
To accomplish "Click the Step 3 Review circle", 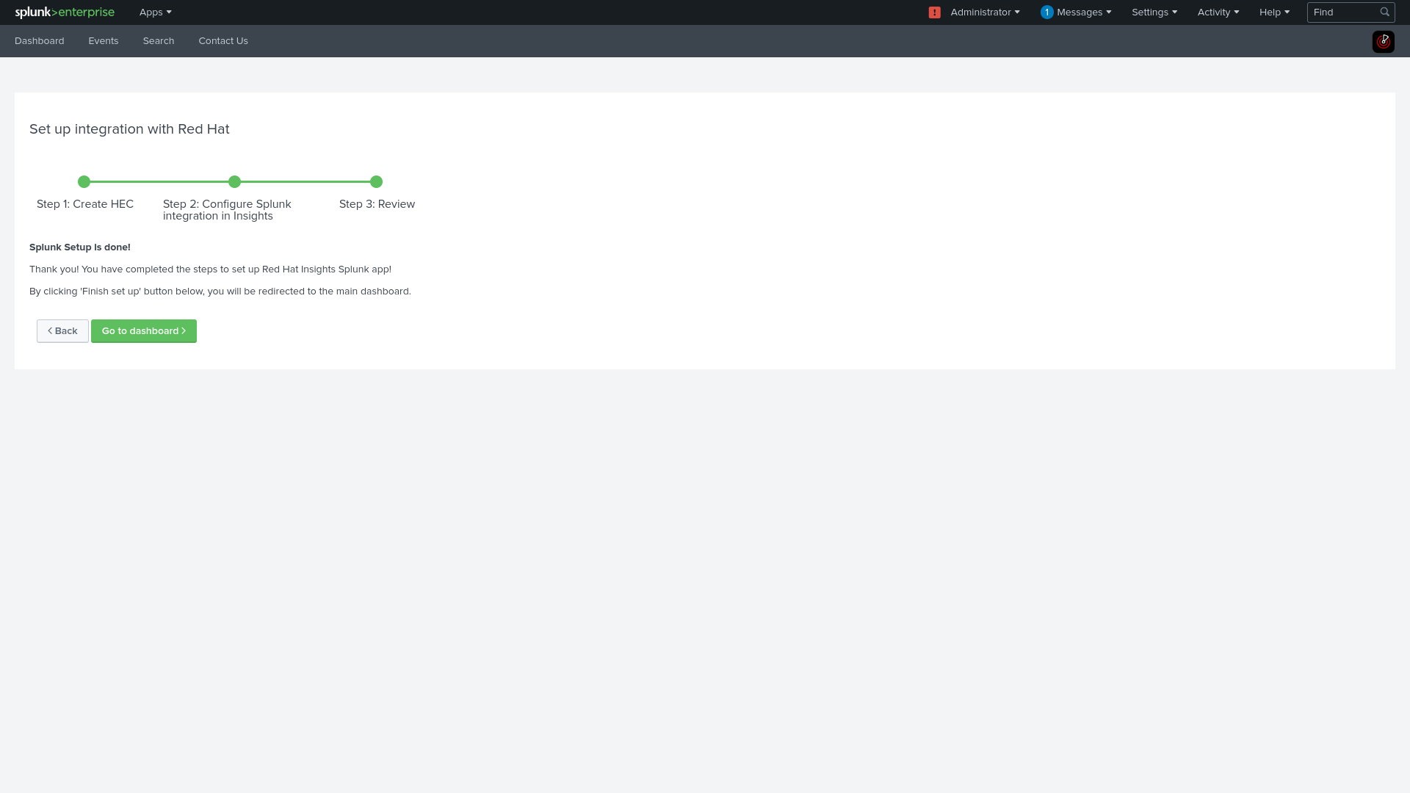I will point(376,181).
